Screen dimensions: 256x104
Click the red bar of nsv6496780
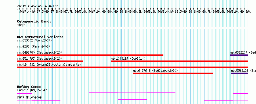[x=90, y=55]
